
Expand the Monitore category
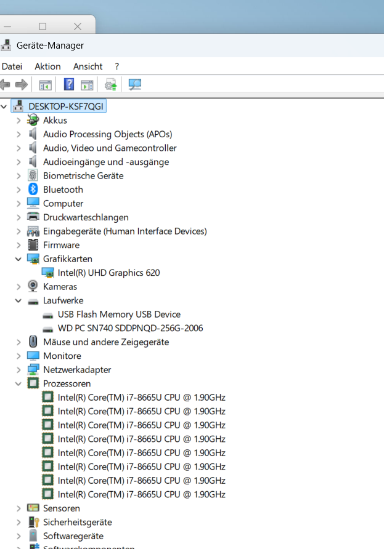coord(18,356)
